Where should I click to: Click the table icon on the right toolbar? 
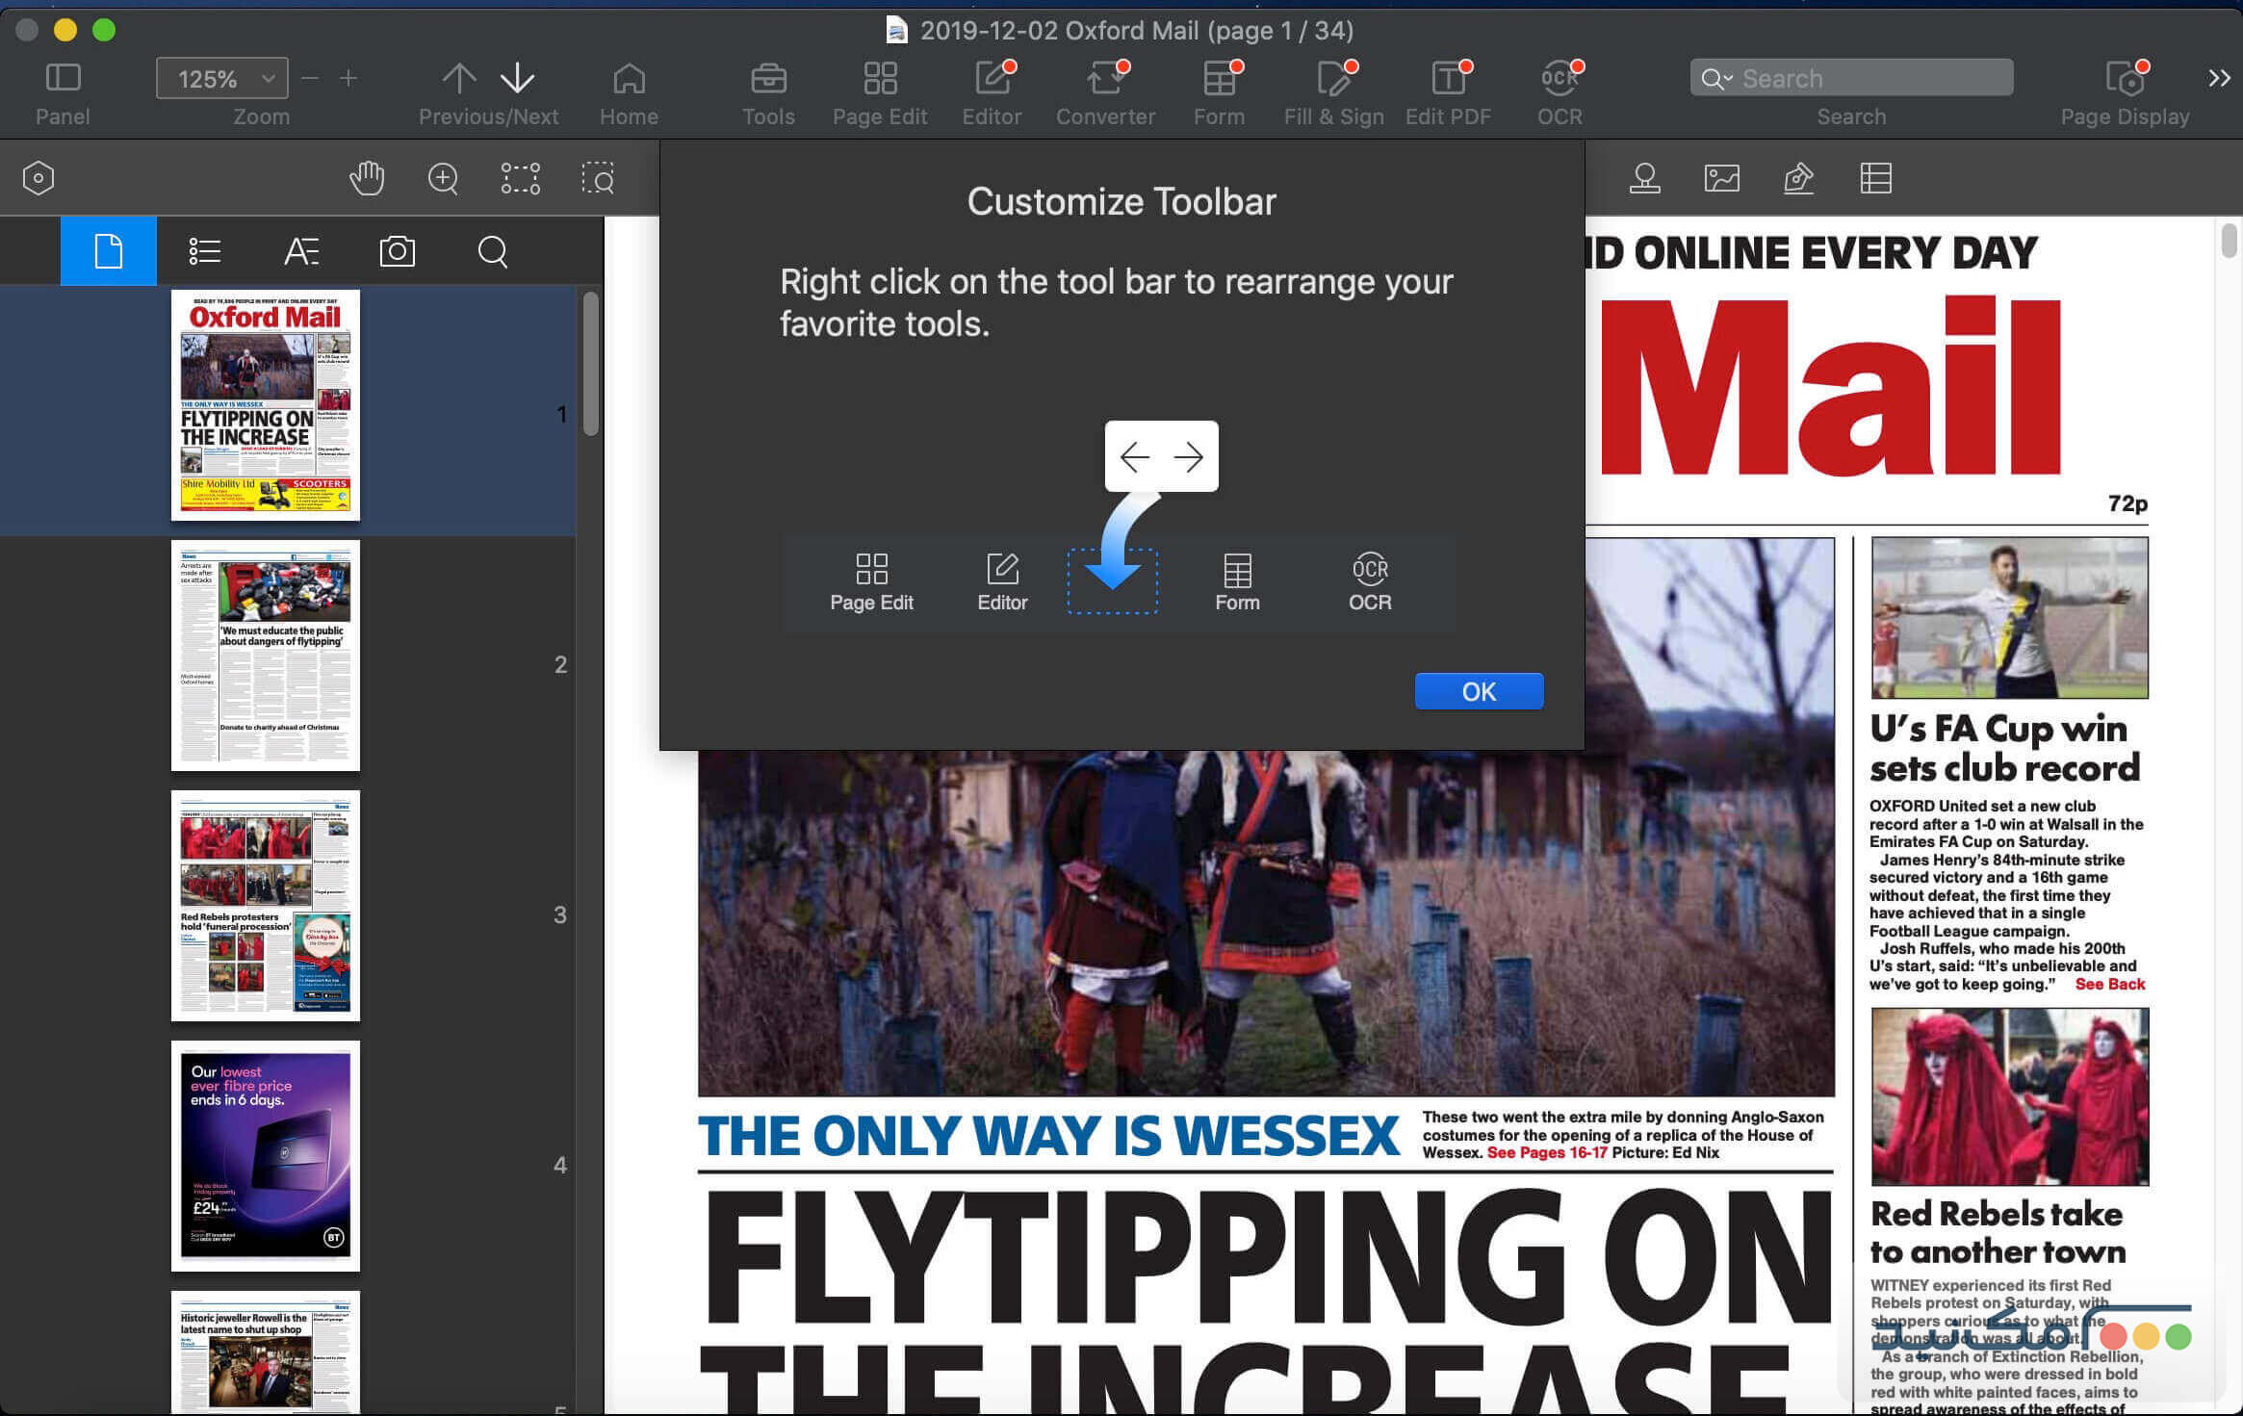click(x=1875, y=178)
